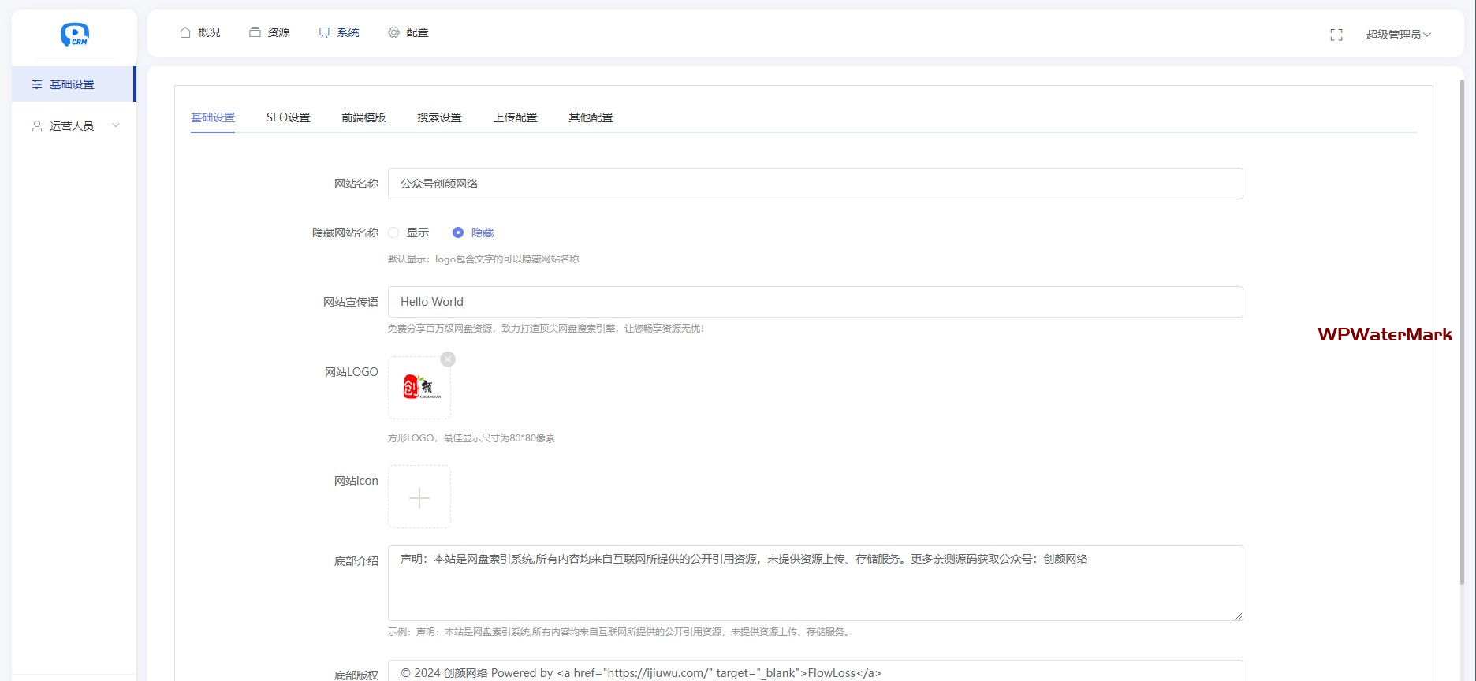Go to the 系统 system navigation item
This screenshot has height=681, width=1476.
click(x=339, y=32)
